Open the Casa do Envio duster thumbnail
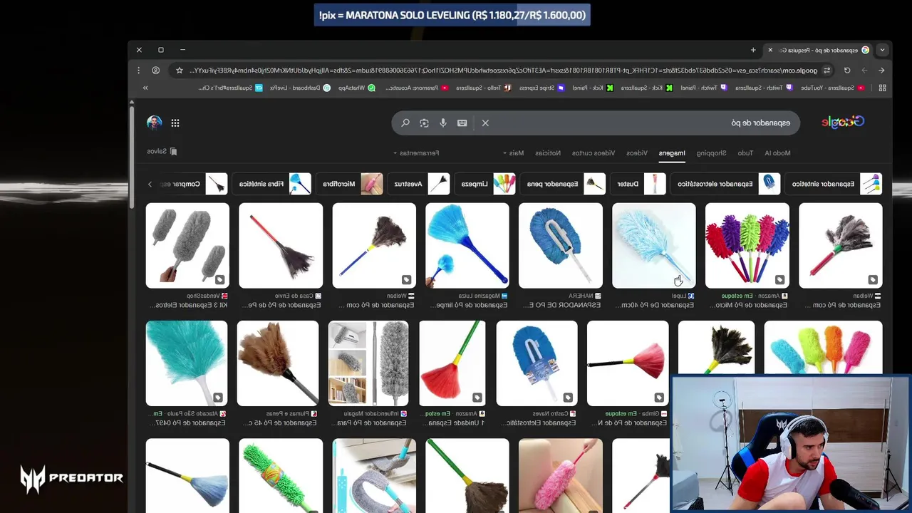 click(x=281, y=245)
